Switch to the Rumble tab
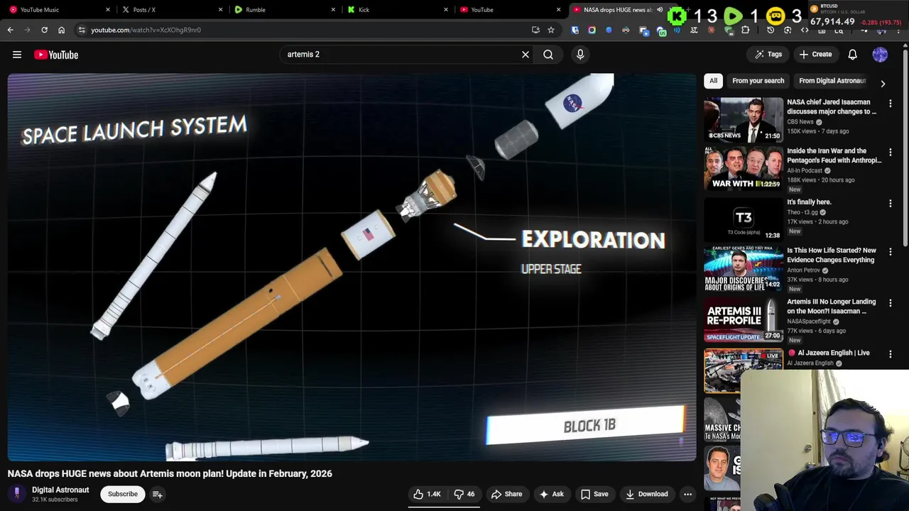Viewport: 909px width, 511px height. [283, 10]
